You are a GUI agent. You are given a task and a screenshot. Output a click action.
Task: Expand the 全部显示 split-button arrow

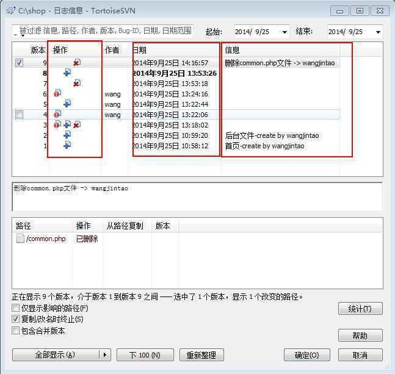105,355
